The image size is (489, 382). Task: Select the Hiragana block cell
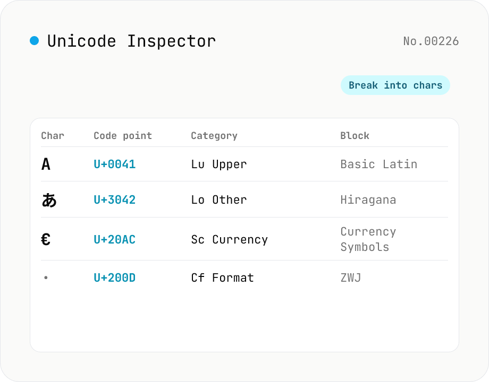[368, 199]
